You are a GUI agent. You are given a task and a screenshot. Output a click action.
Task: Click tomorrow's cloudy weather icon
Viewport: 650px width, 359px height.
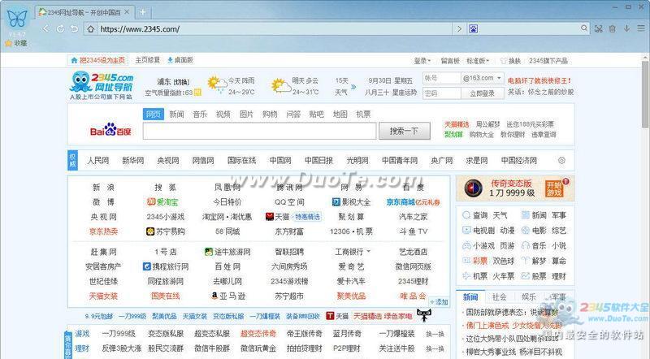pos(280,85)
